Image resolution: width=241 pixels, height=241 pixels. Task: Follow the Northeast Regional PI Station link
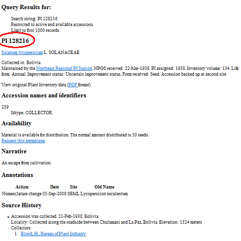click(x=64, y=68)
